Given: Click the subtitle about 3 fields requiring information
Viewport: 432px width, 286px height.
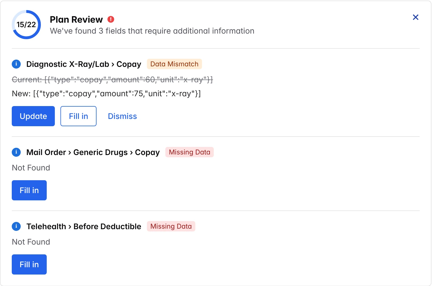Looking at the screenshot, I should [x=152, y=31].
